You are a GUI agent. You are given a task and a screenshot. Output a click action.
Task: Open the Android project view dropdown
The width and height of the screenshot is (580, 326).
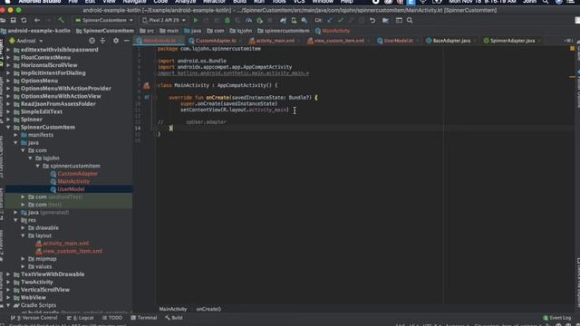click(x=26, y=41)
